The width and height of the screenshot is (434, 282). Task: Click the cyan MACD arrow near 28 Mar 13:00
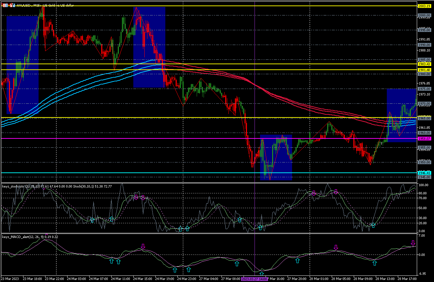click(x=375, y=263)
